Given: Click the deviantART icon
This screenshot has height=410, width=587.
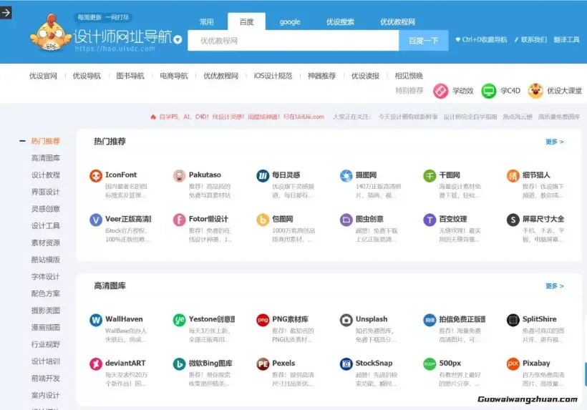Looking at the screenshot, I should (96, 364).
